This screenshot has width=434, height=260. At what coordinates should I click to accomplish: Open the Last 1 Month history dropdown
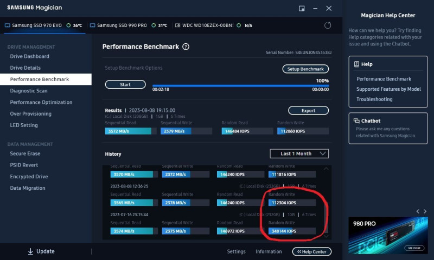pyautogui.click(x=299, y=154)
